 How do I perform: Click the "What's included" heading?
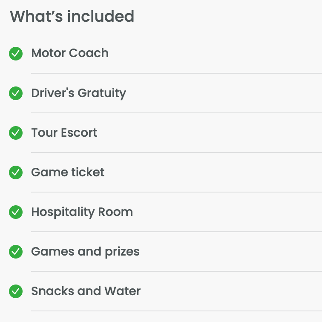click(x=72, y=17)
